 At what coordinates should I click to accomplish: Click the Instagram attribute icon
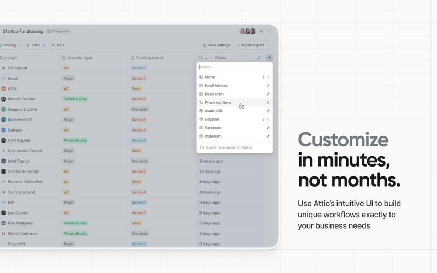point(201,136)
